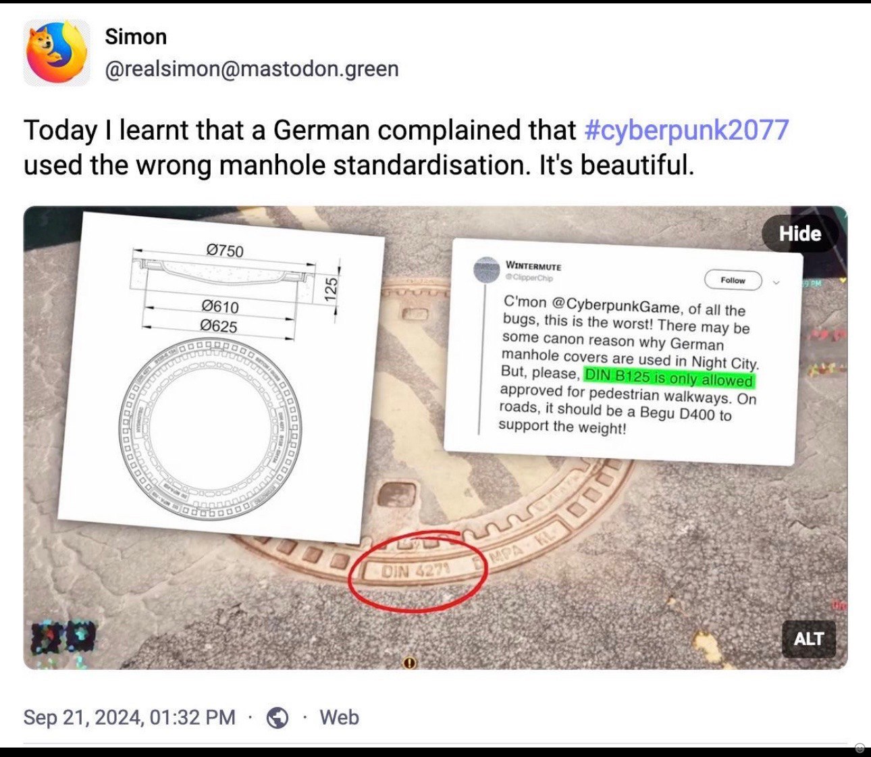Screen dimensions: 871x757
Task: Open Simon's Firefox doge avatar
Action: [x=57, y=53]
